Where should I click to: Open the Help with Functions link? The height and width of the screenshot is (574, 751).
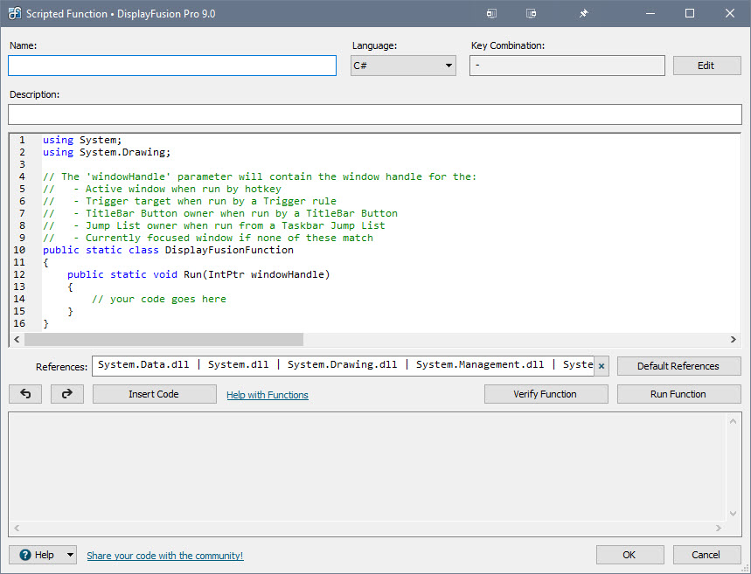(x=267, y=394)
